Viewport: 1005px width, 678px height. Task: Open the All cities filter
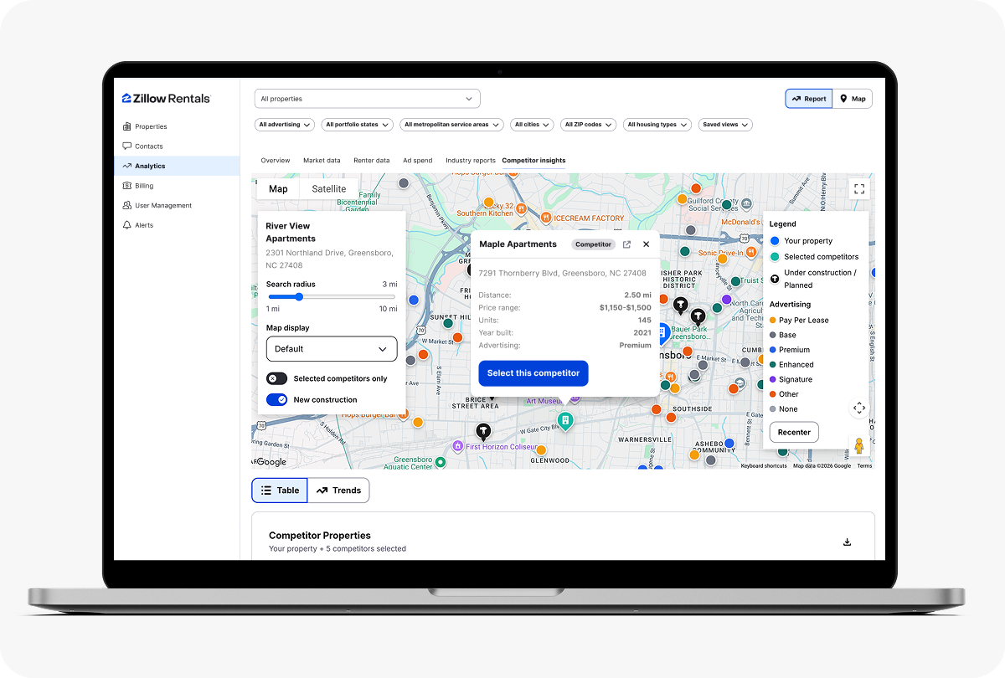[532, 125]
